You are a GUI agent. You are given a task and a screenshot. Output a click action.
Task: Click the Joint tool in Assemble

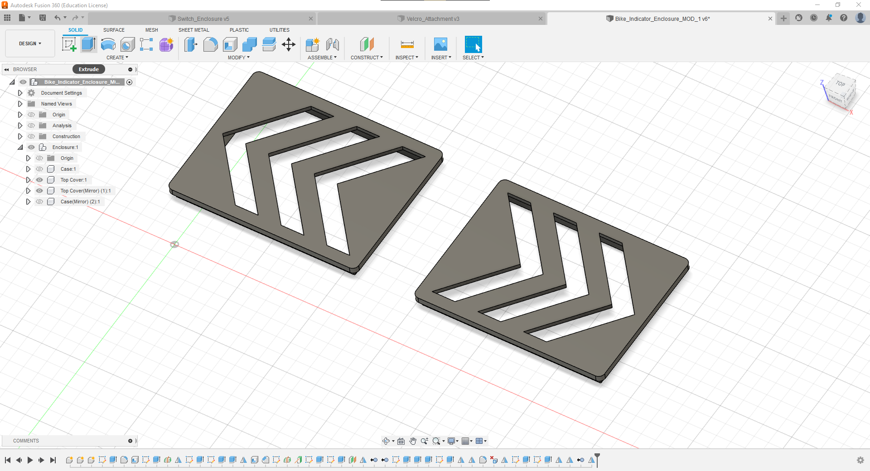coord(333,44)
